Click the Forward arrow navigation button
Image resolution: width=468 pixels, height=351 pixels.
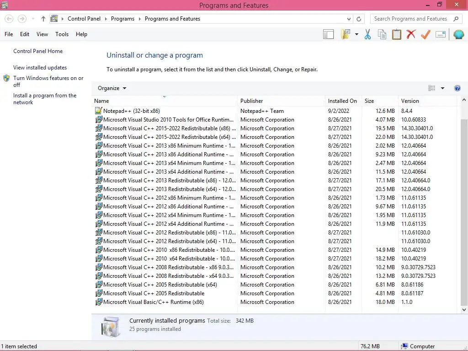tap(22, 19)
